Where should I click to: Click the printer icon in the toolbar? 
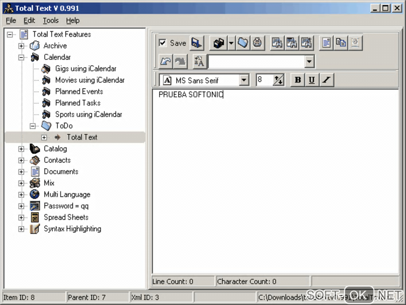coord(258,43)
